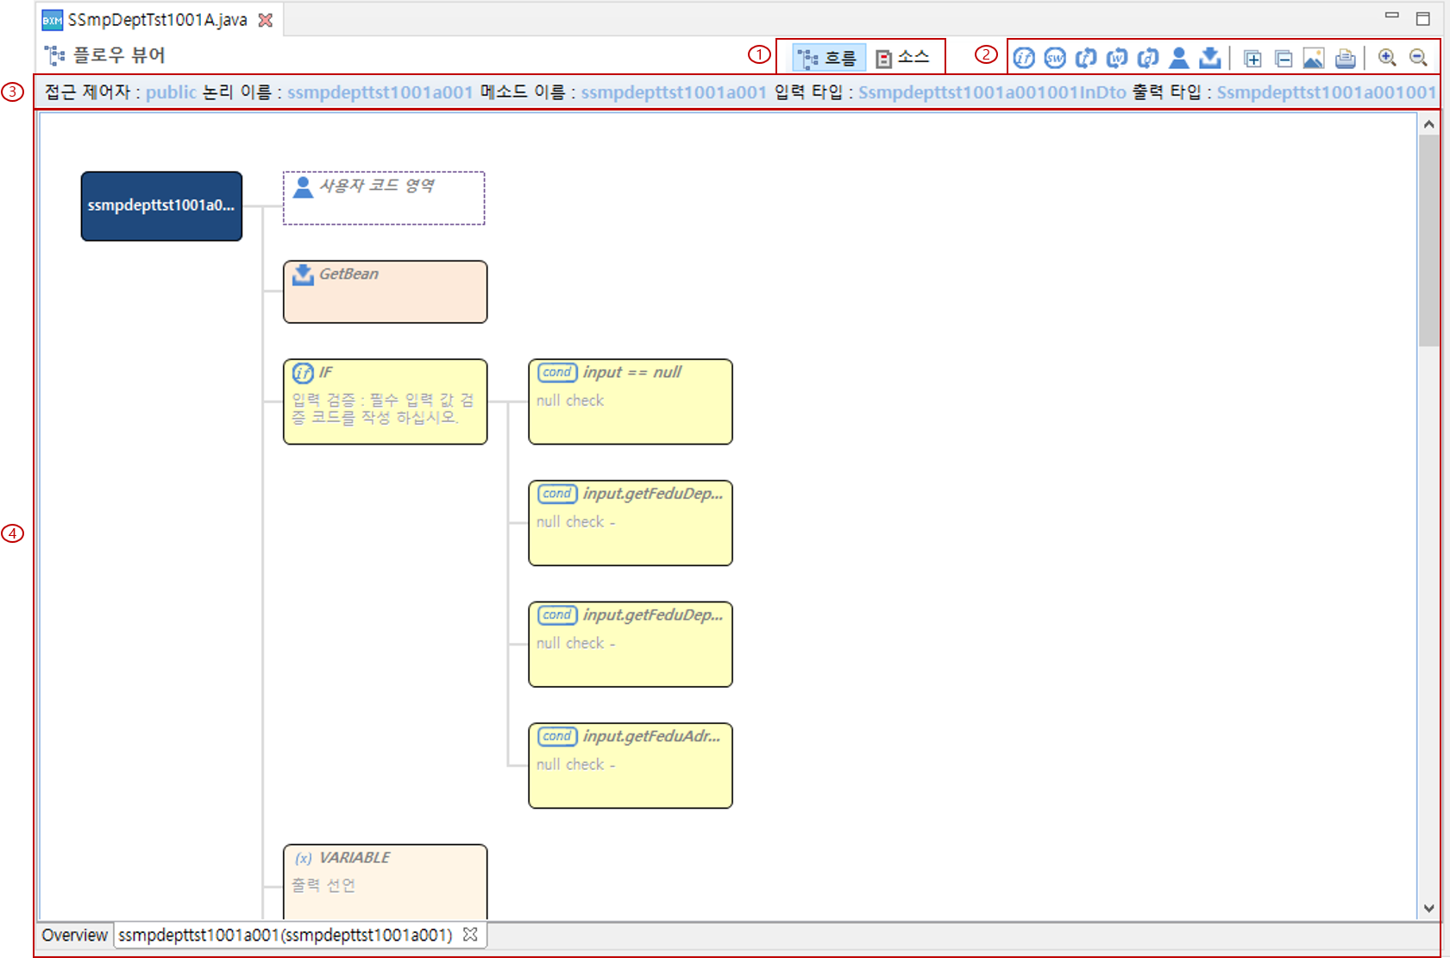Select the GetBean node in the diagram
This screenshot has height=958, width=1450.
click(x=385, y=293)
